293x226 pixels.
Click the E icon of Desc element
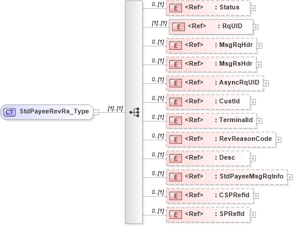point(176,158)
